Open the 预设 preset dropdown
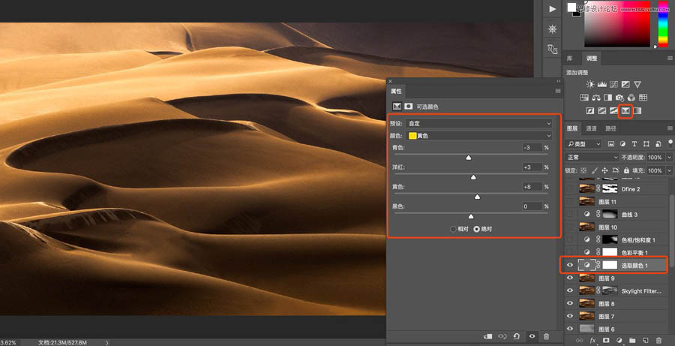The height and width of the screenshot is (346, 675). tap(479, 123)
